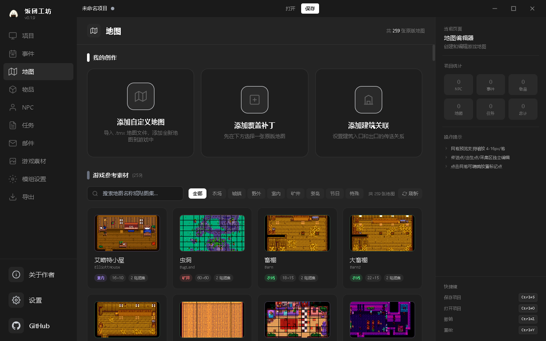Select the 地图 map icon in sidebar

13,72
